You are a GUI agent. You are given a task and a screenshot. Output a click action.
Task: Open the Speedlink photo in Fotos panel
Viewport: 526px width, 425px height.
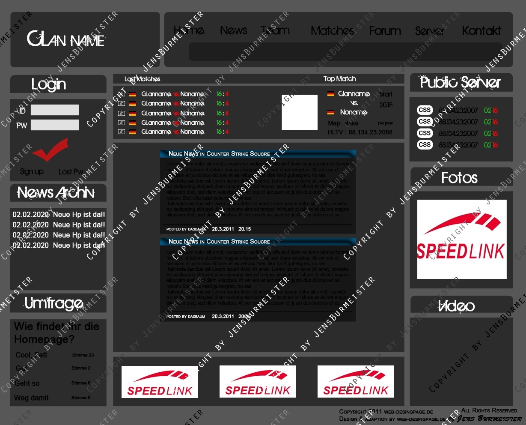[x=461, y=239]
